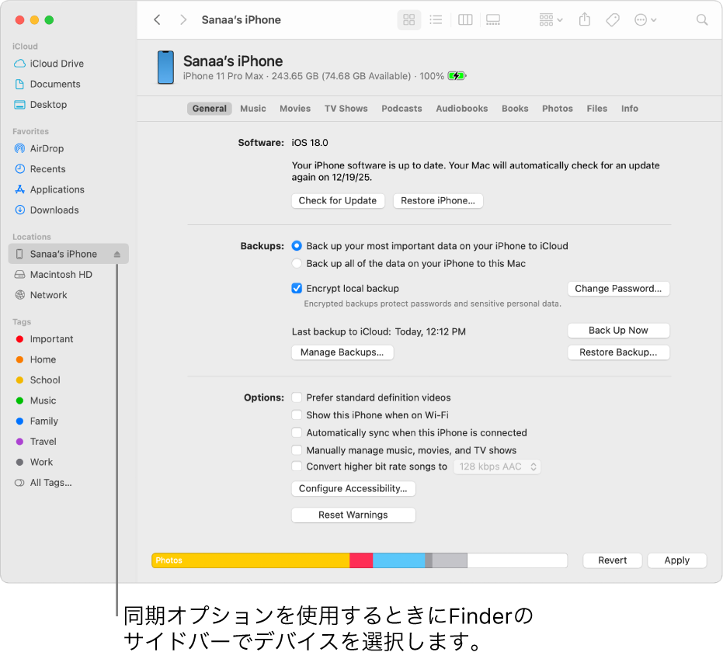Open Downloads in the sidebar
This screenshot has width=723, height=659.
click(47, 210)
